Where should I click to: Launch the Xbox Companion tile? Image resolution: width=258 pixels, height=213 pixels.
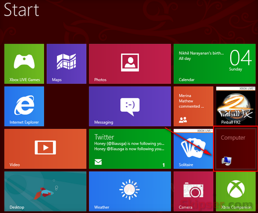(236, 191)
